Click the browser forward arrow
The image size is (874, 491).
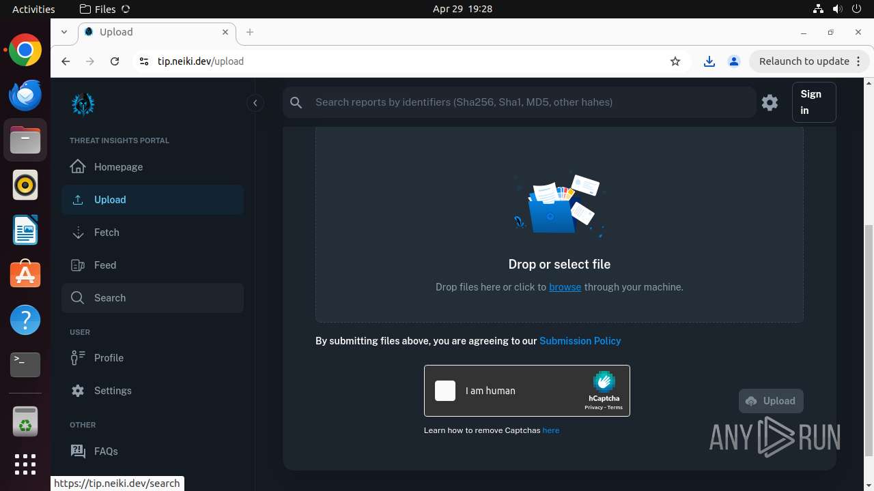pos(90,61)
